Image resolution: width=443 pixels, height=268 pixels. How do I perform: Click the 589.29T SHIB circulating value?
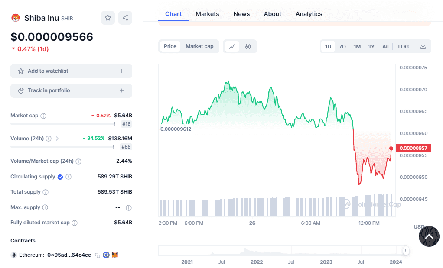115,177
